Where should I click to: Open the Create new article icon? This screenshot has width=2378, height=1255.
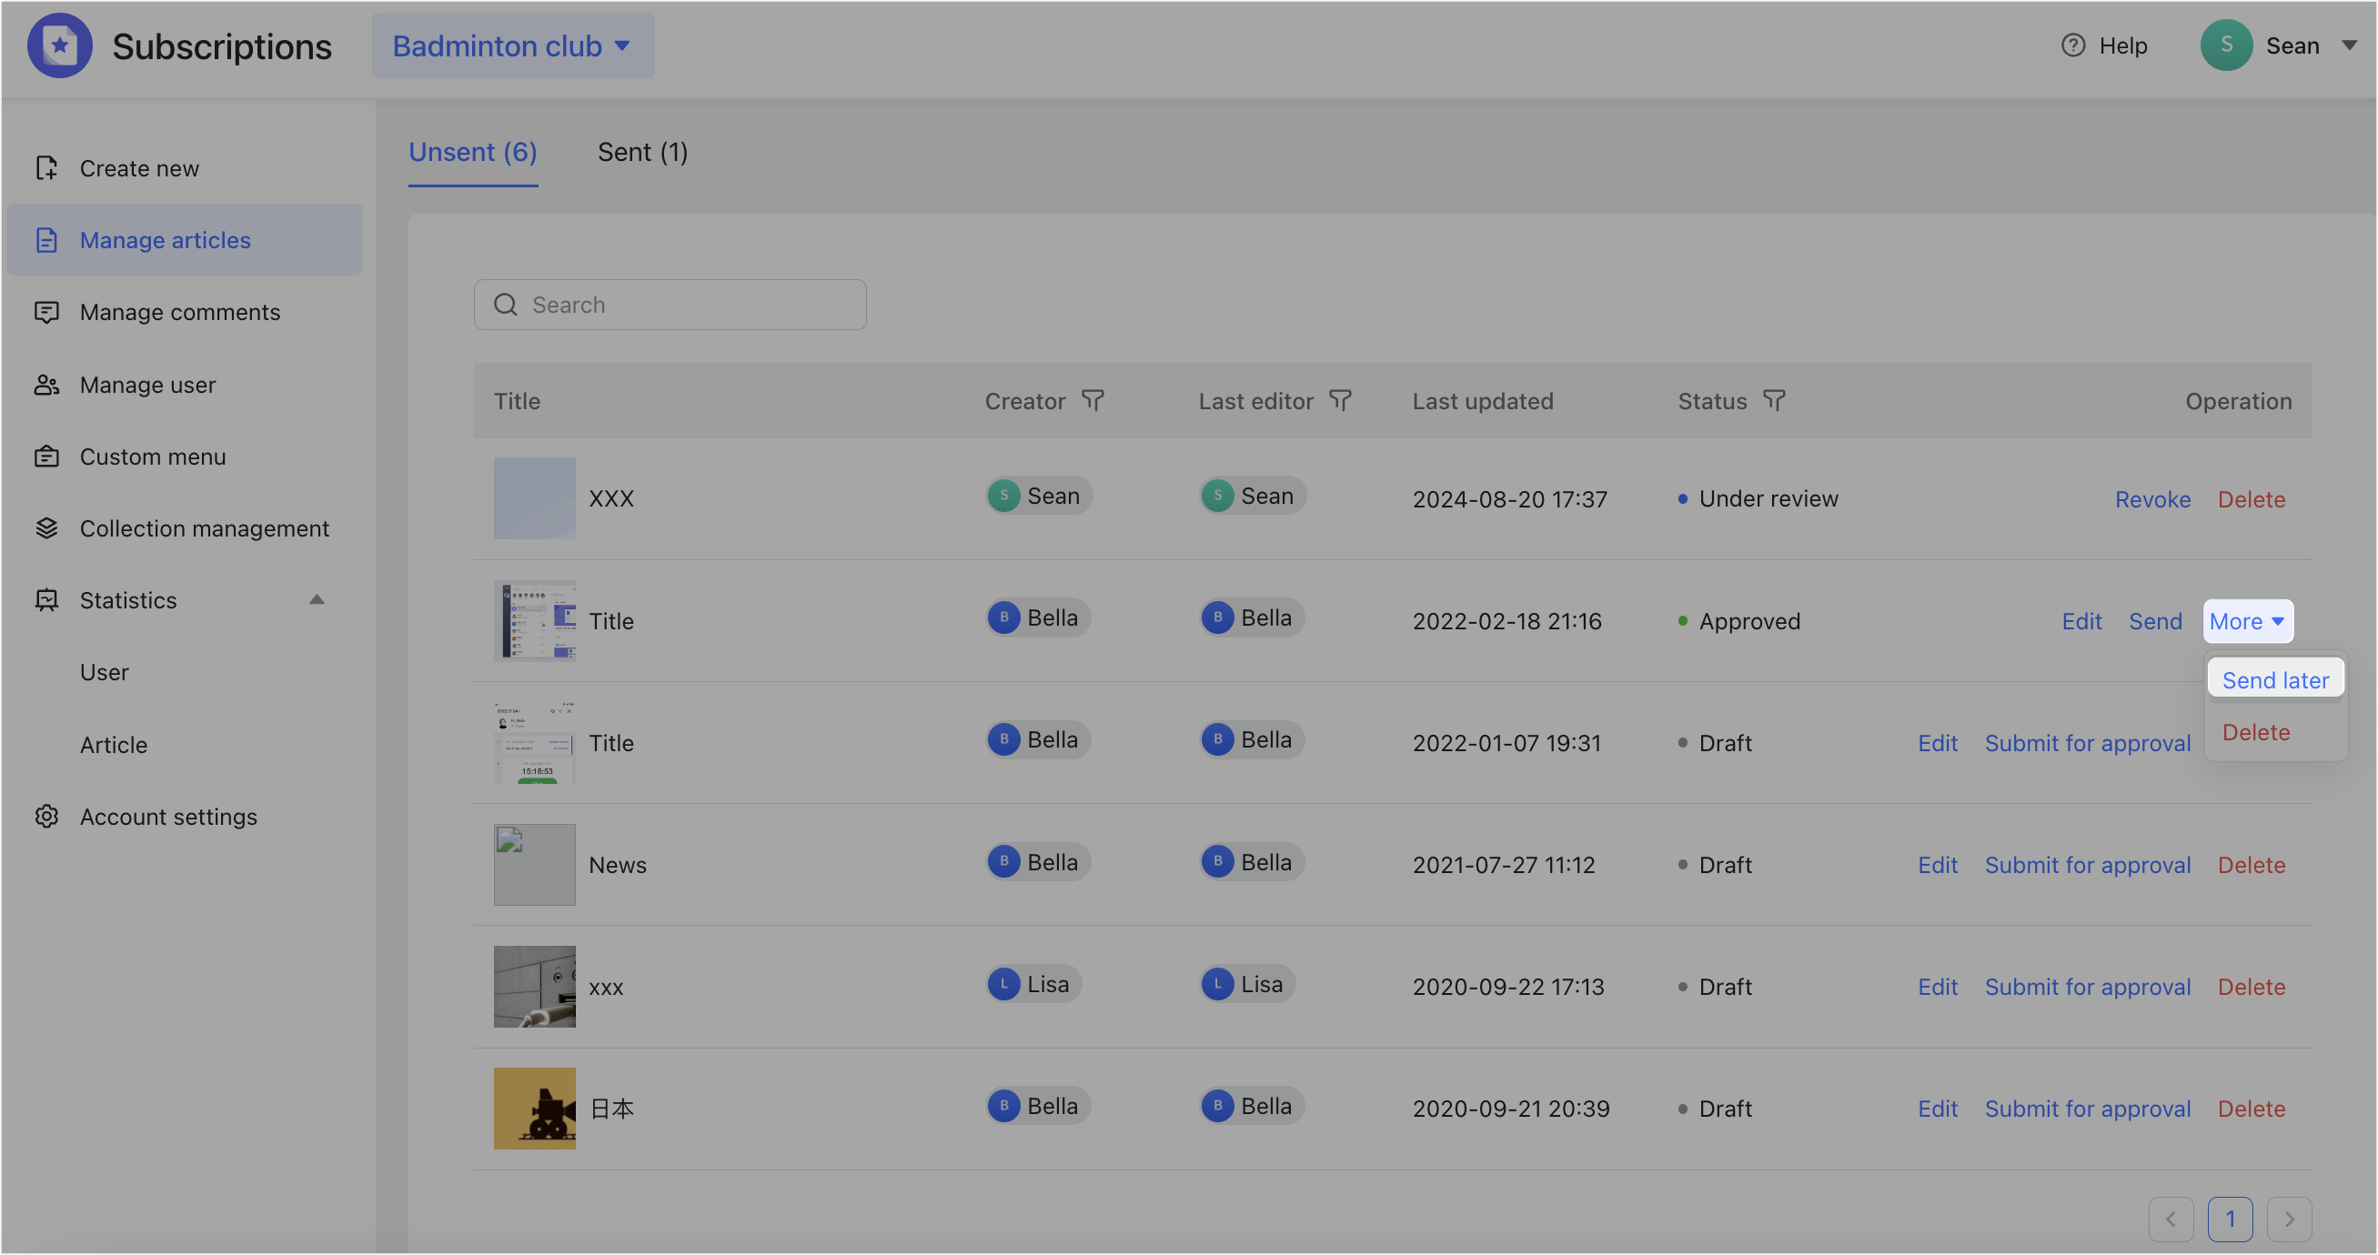[x=47, y=168]
